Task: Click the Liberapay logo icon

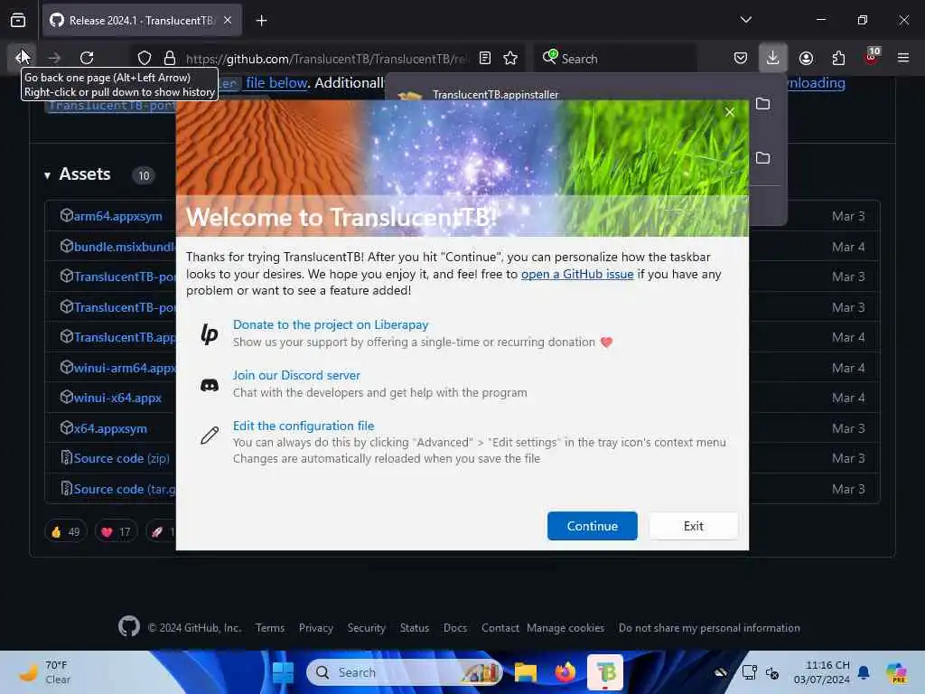Action: (x=210, y=334)
